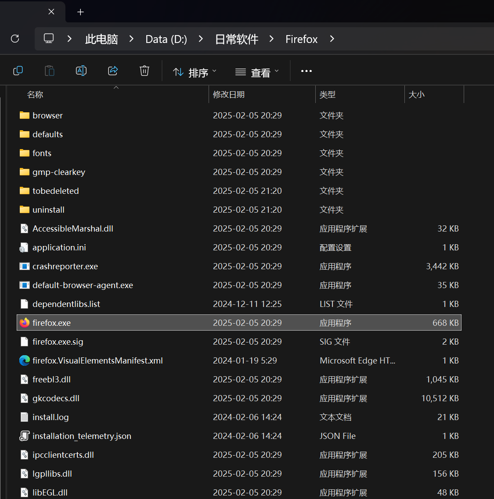494x499 pixels.
Task: Close the current Explorer tab
Action: [x=51, y=12]
